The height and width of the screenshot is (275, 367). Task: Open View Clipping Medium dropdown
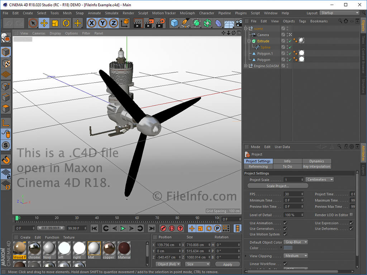click(x=296, y=256)
